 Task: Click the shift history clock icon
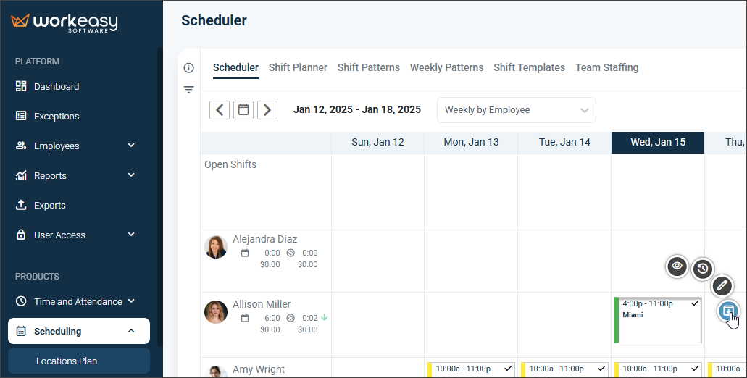coord(702,269)
